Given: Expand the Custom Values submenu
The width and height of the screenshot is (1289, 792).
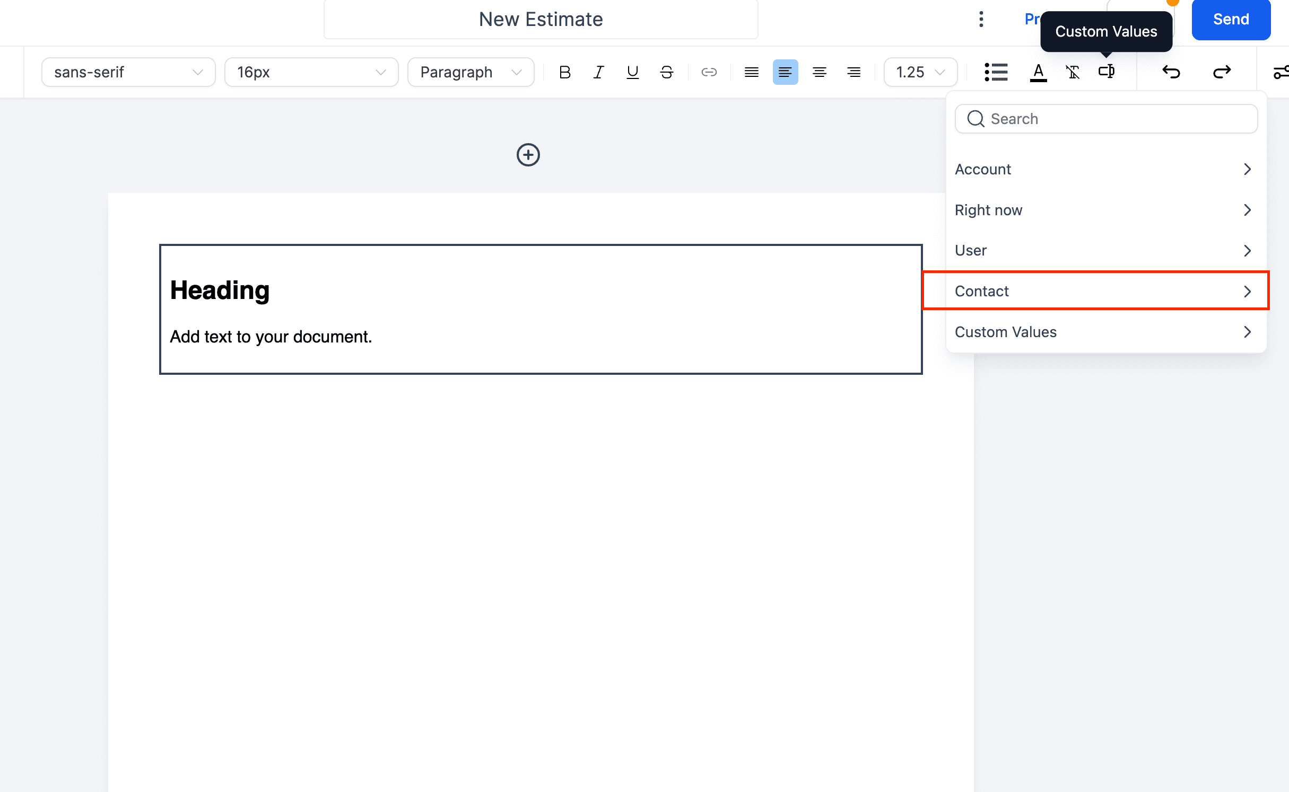Looking at the screenshot, I should 1105,332.
